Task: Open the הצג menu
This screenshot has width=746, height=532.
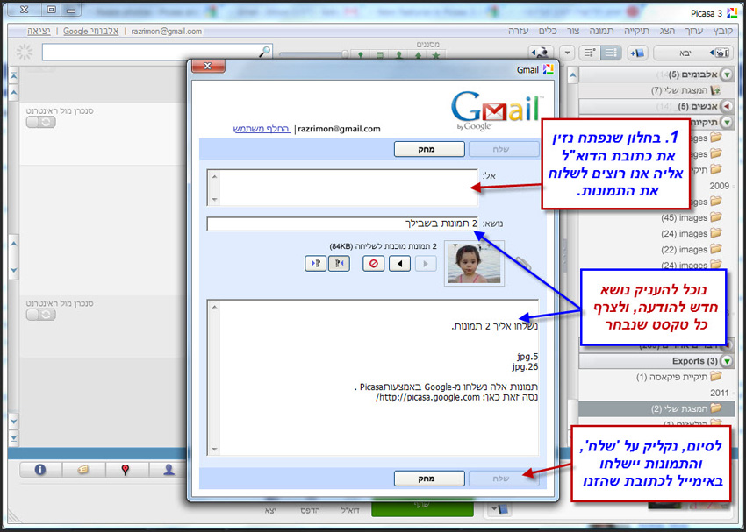Action: pos(667,31)
